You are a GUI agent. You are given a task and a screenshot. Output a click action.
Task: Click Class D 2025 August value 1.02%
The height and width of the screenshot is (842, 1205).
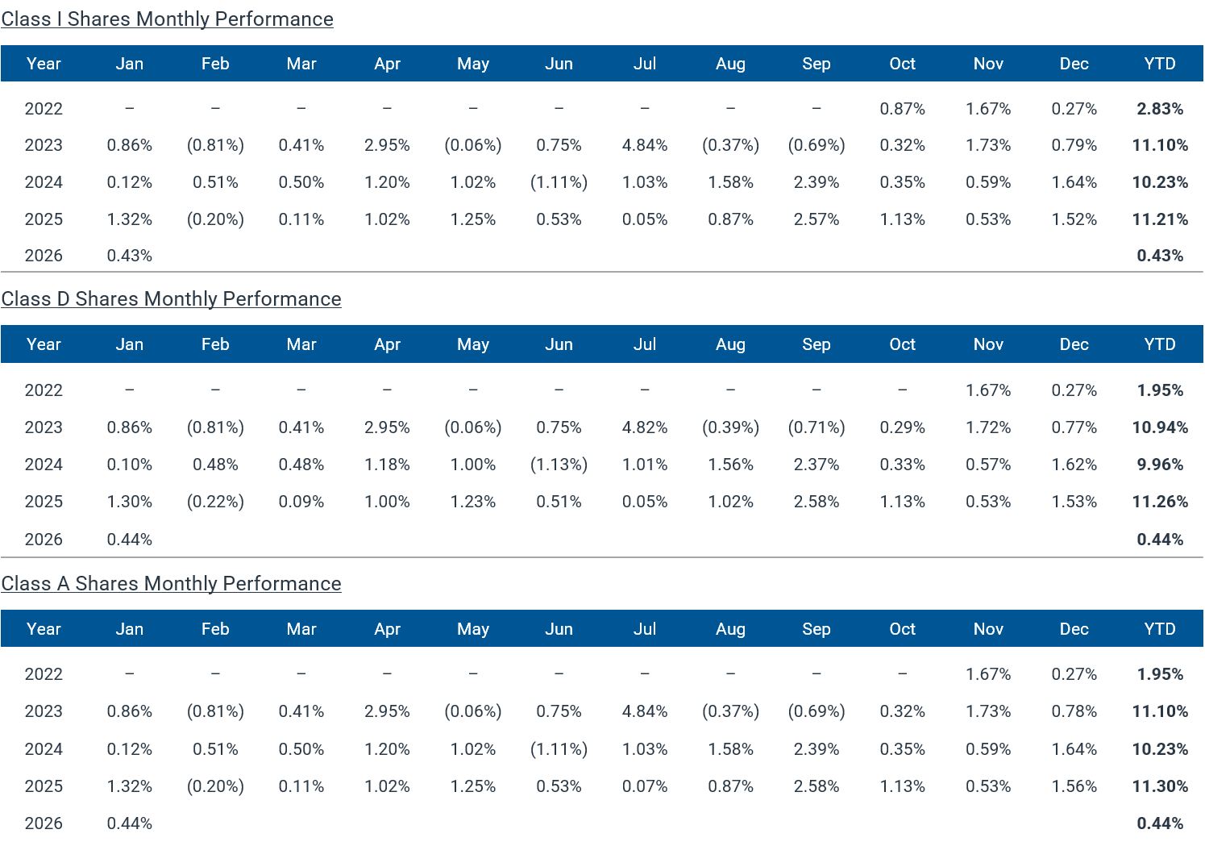pos(730,502)
